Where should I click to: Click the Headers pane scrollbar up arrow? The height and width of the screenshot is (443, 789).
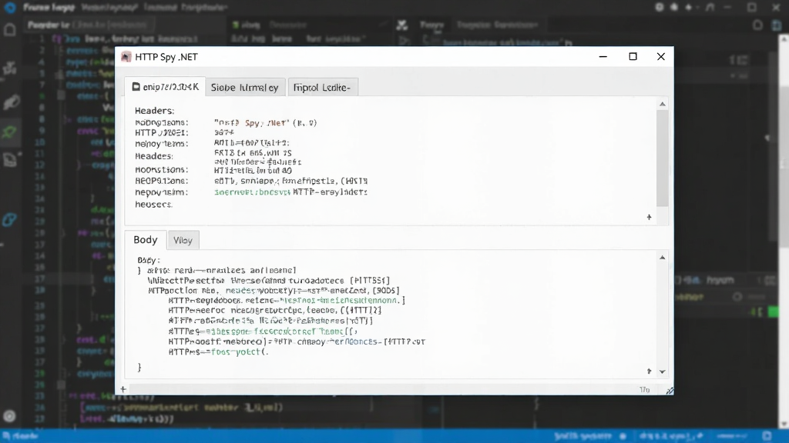click(662, 104)
